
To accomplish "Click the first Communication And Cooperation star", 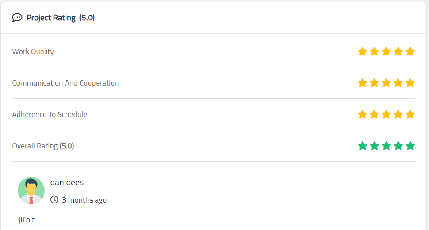I will pyautogui.click(x=362, y=83).
